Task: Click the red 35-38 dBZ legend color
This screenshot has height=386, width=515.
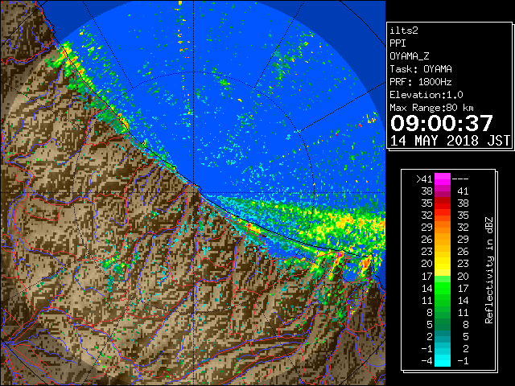Action: [443, 203]
